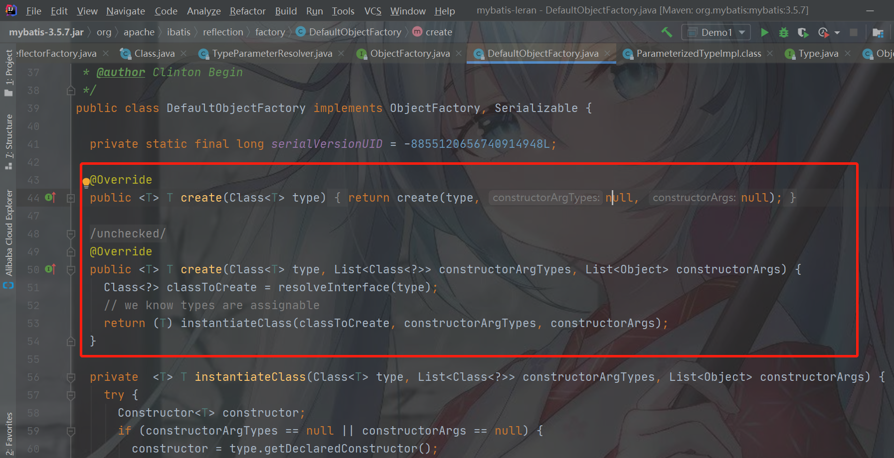Click the org breadcrumb segment
Viewport: 894px width, 458px height.
[104, 32]
